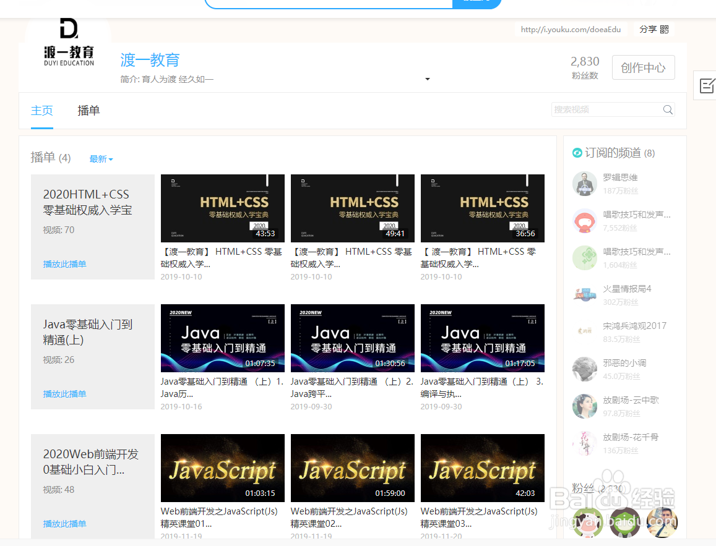Select the 主页 tab
Viewport: 716px width, 546px height.
point(41,111)
